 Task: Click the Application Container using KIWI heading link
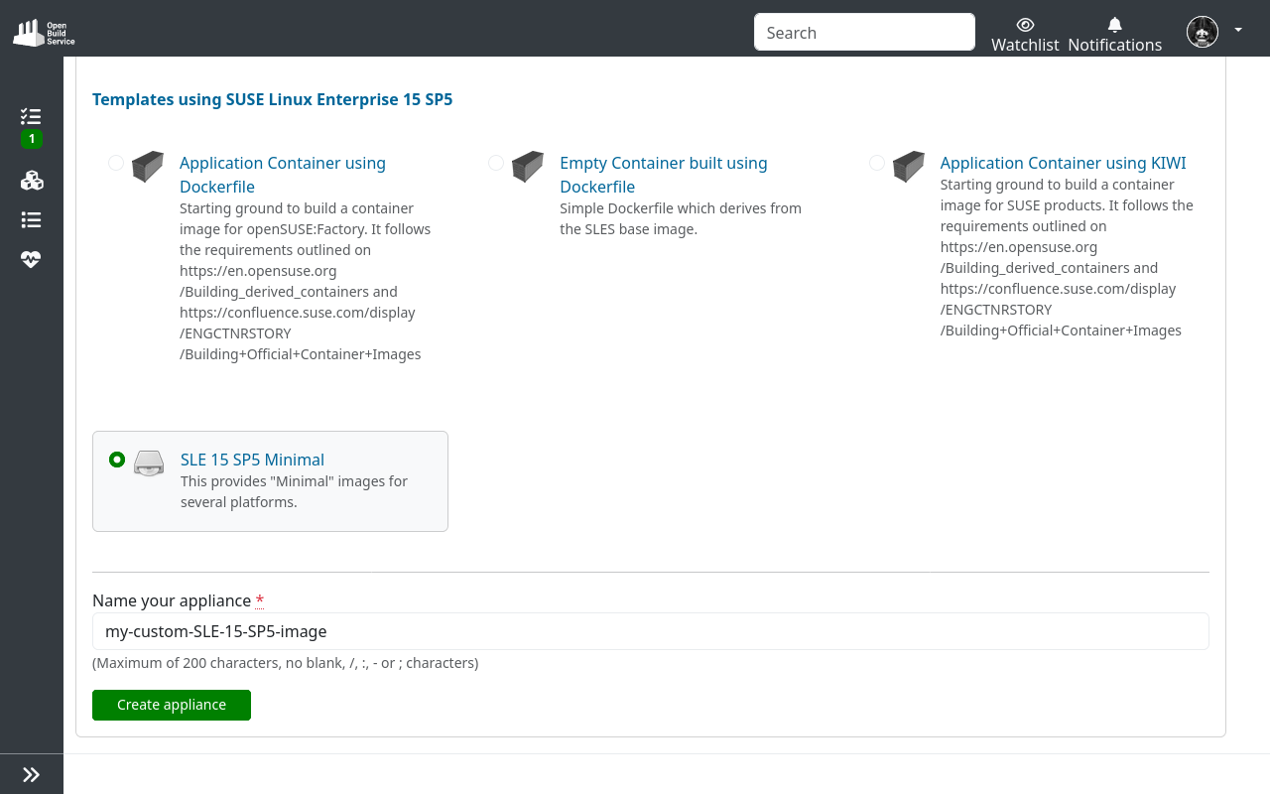pyautogui.click(x=1063, y=163)
